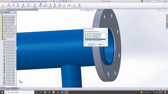Choose Linear Component Pattern tool
The width and height of the screenshot is (168, 94).
pyautogui.click(x=18, y=5)
